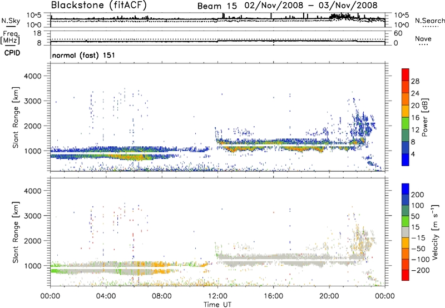Click the "Slant Range [km]" label of the power panel

pos(16,117)
